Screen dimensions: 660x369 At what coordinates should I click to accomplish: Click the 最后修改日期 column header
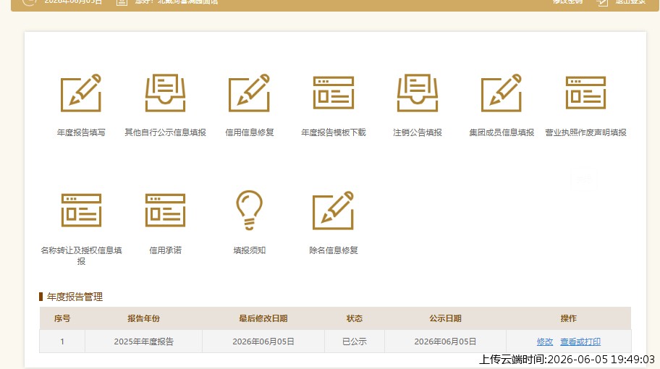coord(263,318)
